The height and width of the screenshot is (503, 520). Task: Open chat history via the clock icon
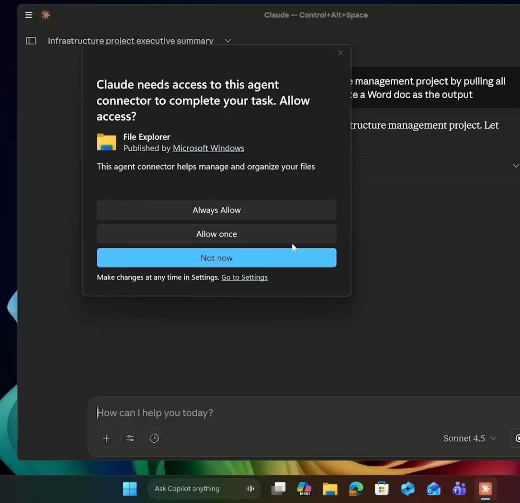coord(154,438)
